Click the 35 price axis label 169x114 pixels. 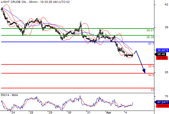tap(166, 72)
